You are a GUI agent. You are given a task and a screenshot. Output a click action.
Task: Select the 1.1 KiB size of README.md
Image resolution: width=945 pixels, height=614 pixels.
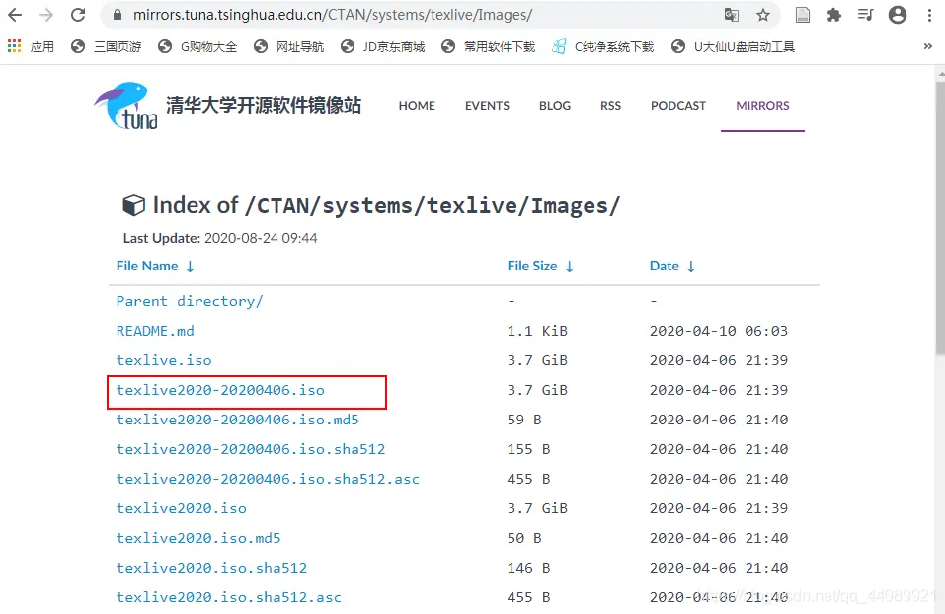537,331
